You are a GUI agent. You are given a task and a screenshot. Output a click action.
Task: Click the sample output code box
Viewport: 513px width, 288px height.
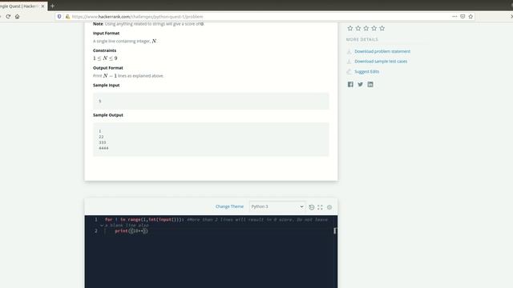(211, 139)
